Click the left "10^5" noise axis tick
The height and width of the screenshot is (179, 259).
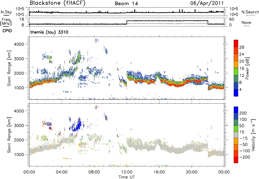pos(20,9)
